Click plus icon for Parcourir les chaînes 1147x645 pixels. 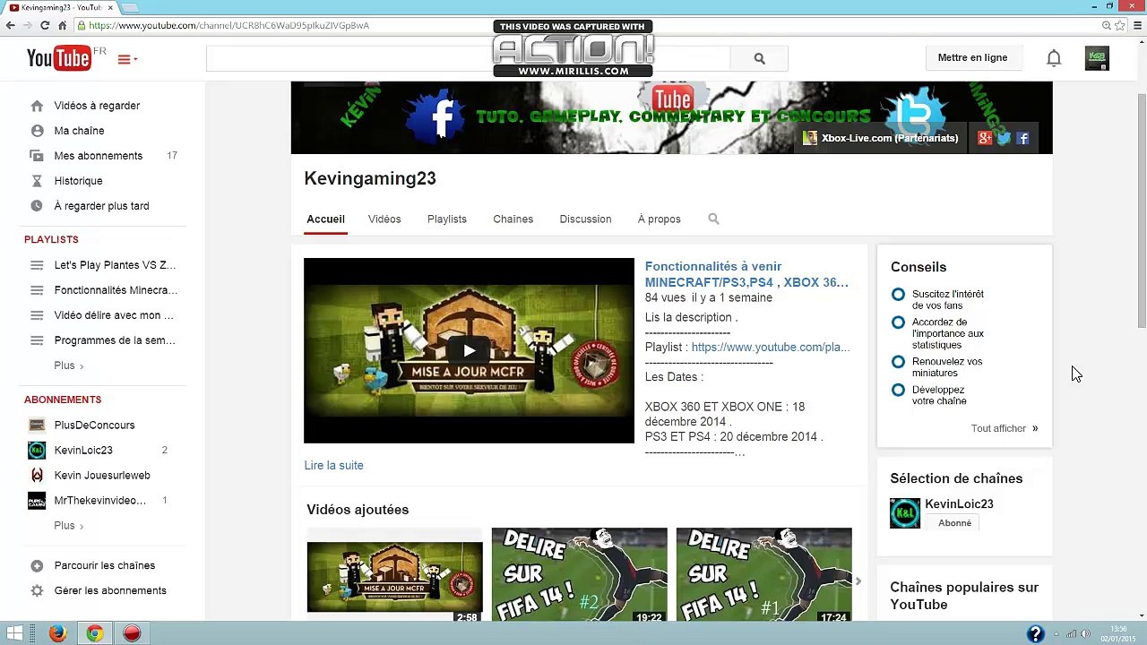click(37, 565)
